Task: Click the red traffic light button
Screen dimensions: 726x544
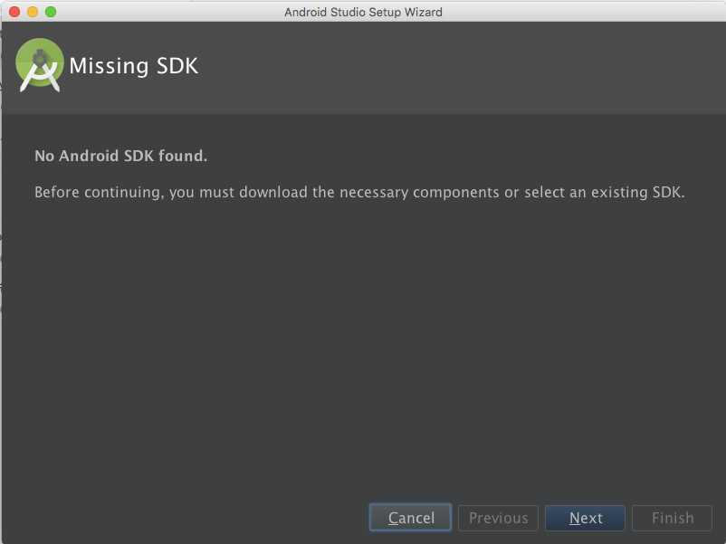Action: click(x=13, y=12)
